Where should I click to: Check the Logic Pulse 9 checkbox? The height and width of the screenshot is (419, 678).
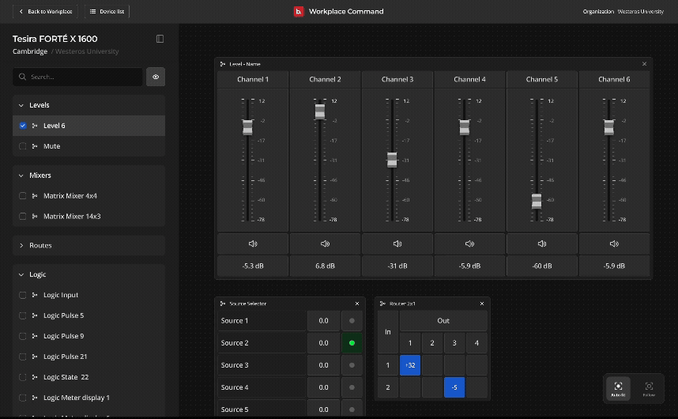[x=23, y=336]
